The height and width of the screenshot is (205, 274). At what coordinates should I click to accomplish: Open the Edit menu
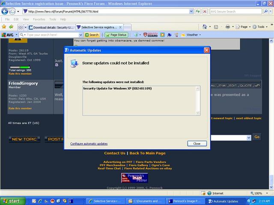tap(16, 19)
